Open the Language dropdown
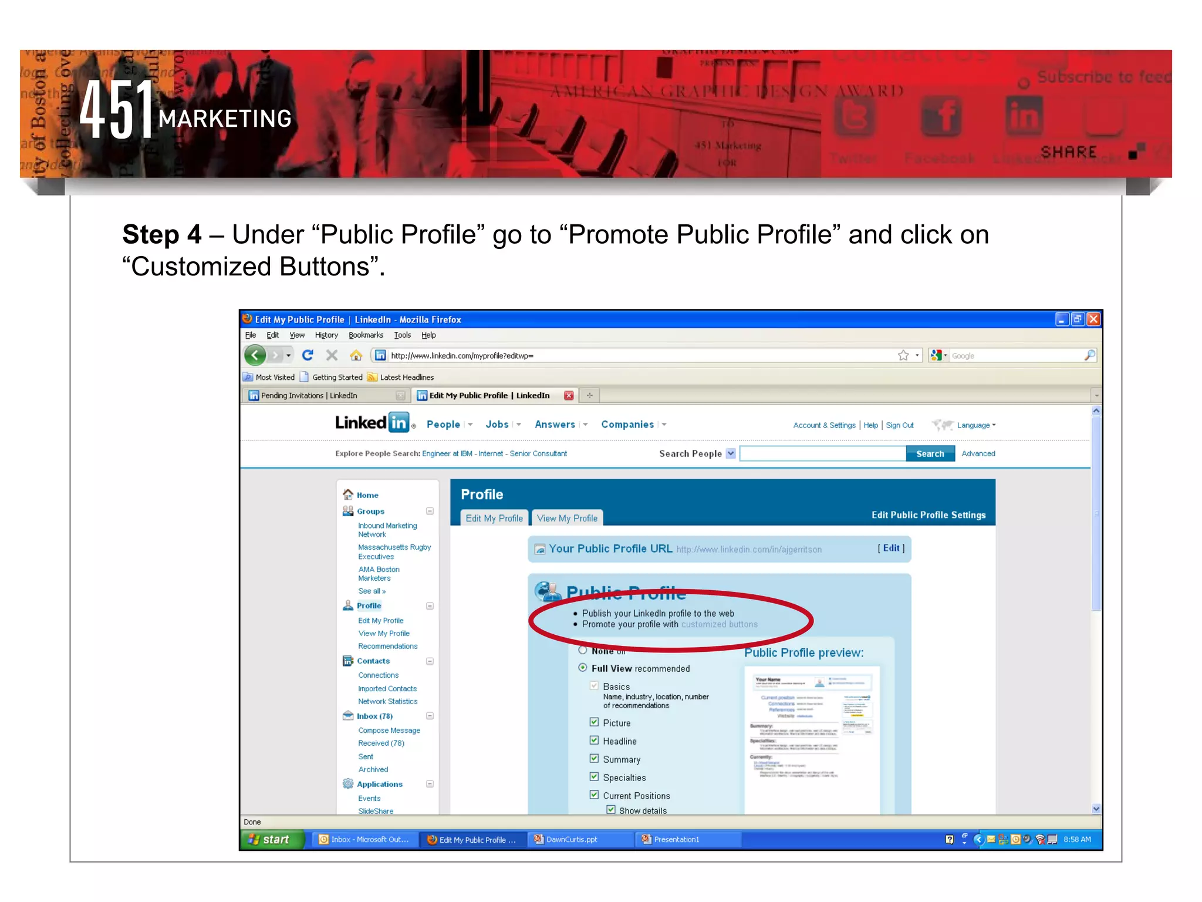Screen dimensions: 1202x902 (x=977, y=425)
